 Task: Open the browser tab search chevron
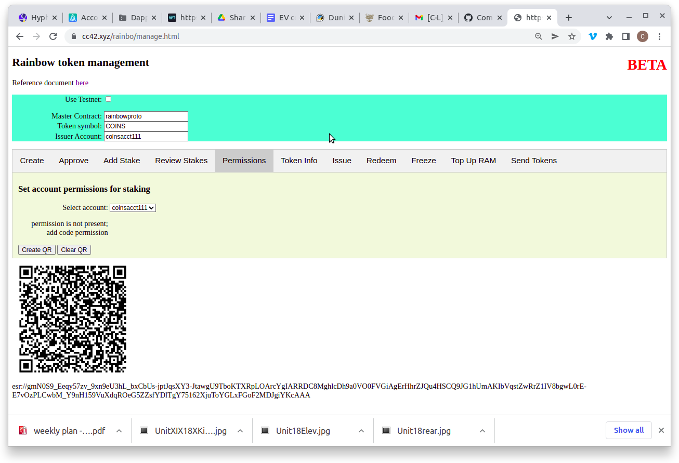pyautogui.click(x=609, y=17)
